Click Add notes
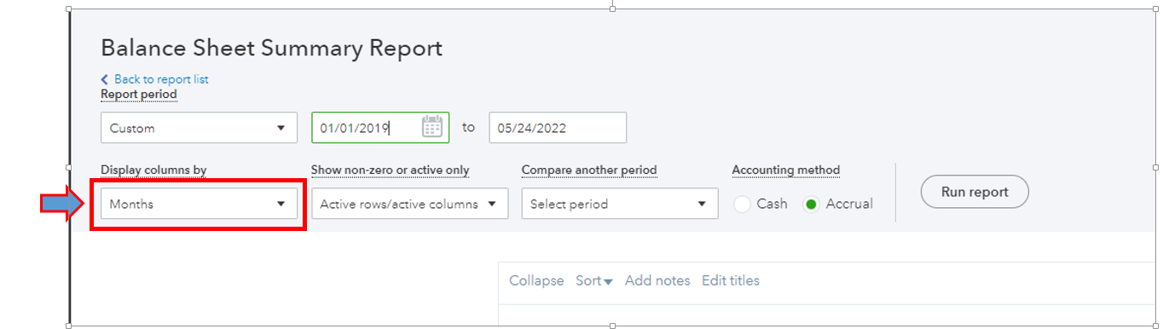Viewport: 1163px width, 329px height. 657,280
